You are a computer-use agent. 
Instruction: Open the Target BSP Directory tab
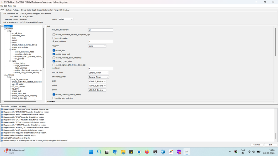coord(62,10)
